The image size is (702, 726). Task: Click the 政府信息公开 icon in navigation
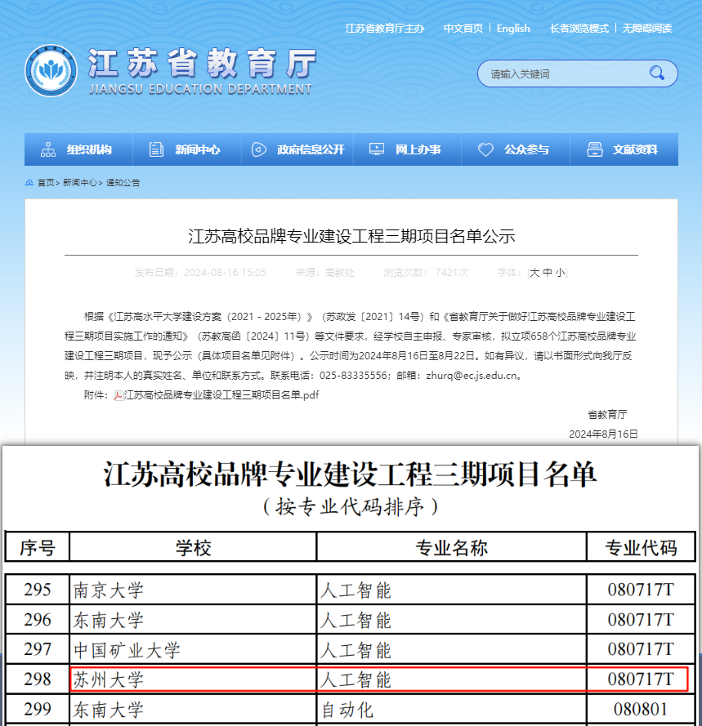pos(259,149)
